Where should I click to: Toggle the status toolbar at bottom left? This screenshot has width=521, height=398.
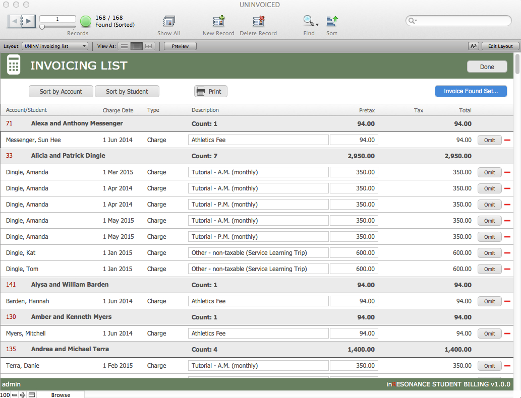pos(32,394)
